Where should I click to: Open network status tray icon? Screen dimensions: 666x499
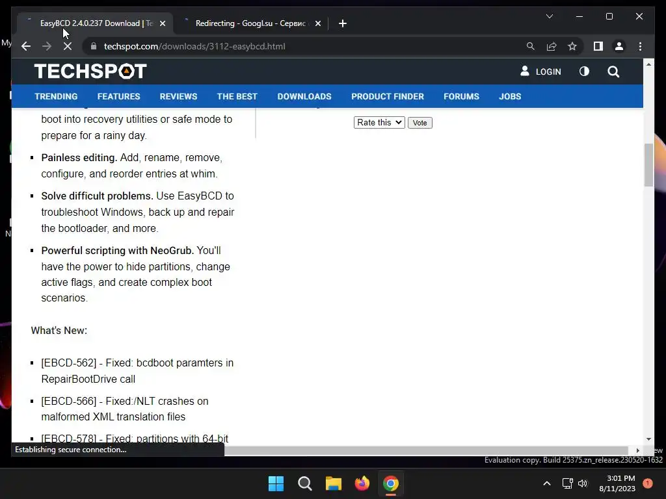[x=567, y=483]
